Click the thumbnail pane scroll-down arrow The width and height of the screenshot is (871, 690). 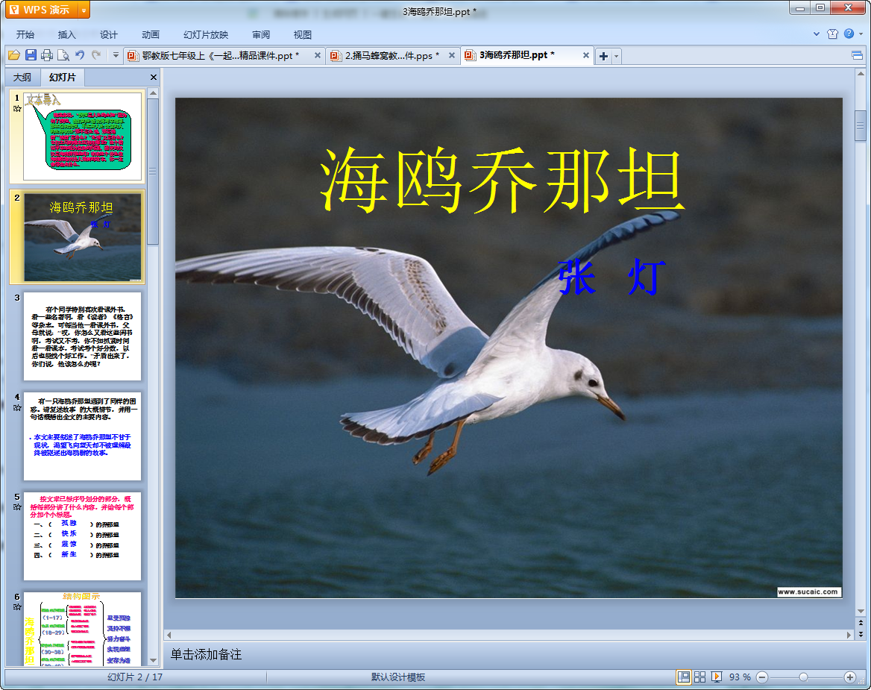tap(154, 661)
